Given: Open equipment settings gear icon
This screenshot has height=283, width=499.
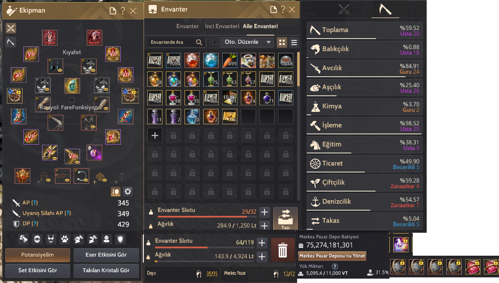Looking at the screenshot, I should click(x=128, y=191).
